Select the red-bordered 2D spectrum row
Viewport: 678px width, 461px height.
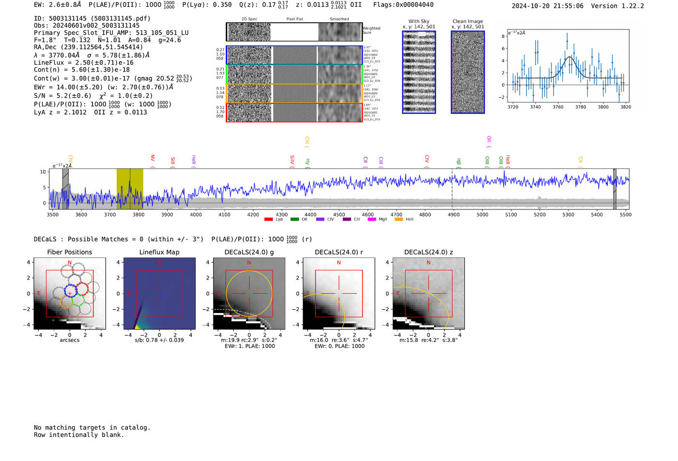coord(294,112)
